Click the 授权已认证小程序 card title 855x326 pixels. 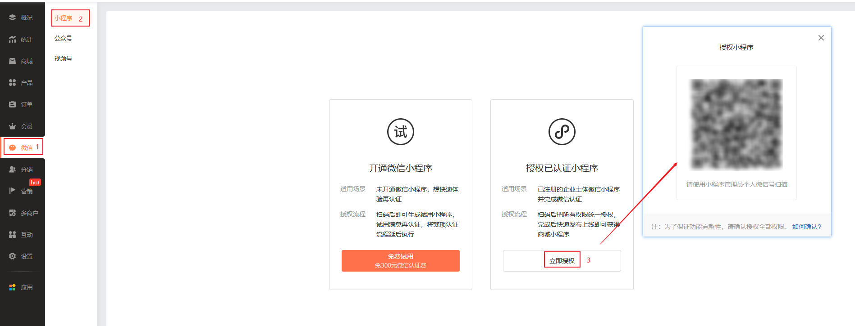pos(562,168)
